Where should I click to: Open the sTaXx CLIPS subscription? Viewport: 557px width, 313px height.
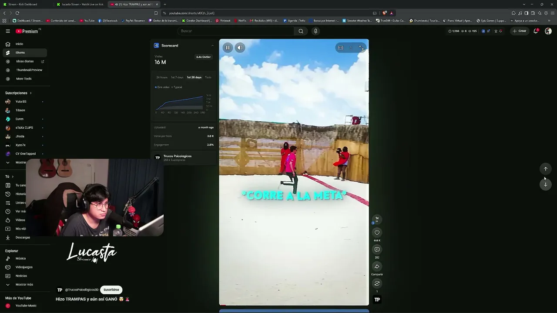tap(24, 128)
